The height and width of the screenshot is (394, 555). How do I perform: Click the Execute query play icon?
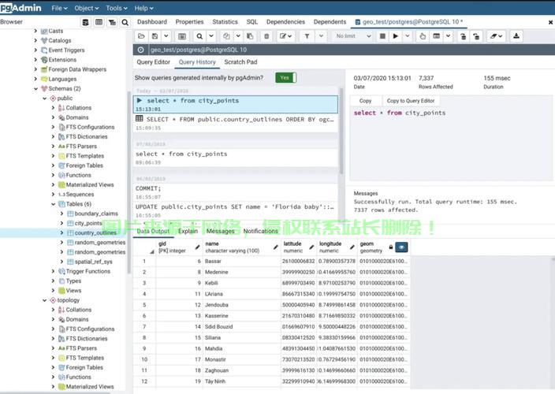[396, 36]
